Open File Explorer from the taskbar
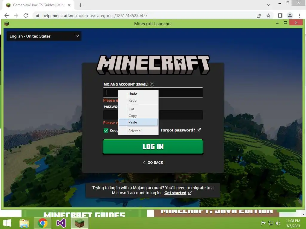The height and width of the screenshot is (229, 306). 24,223
